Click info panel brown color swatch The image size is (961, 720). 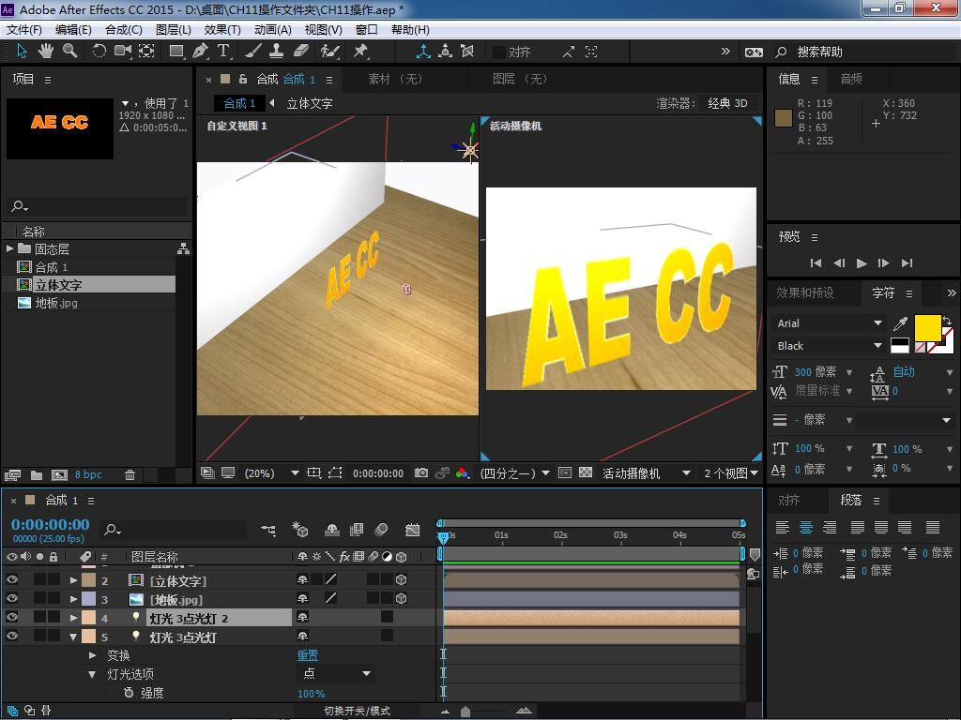coord(784,118)
